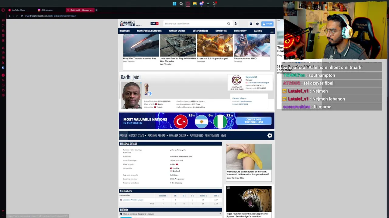
Task: Open the Nejmeh SC club link
Action: [251, 77]
